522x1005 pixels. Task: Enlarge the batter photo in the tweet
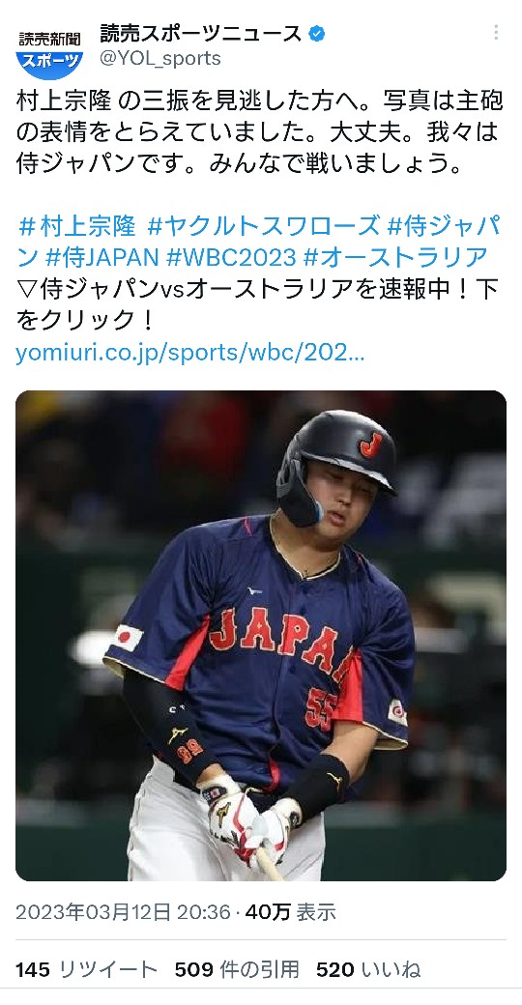(261, 635)
